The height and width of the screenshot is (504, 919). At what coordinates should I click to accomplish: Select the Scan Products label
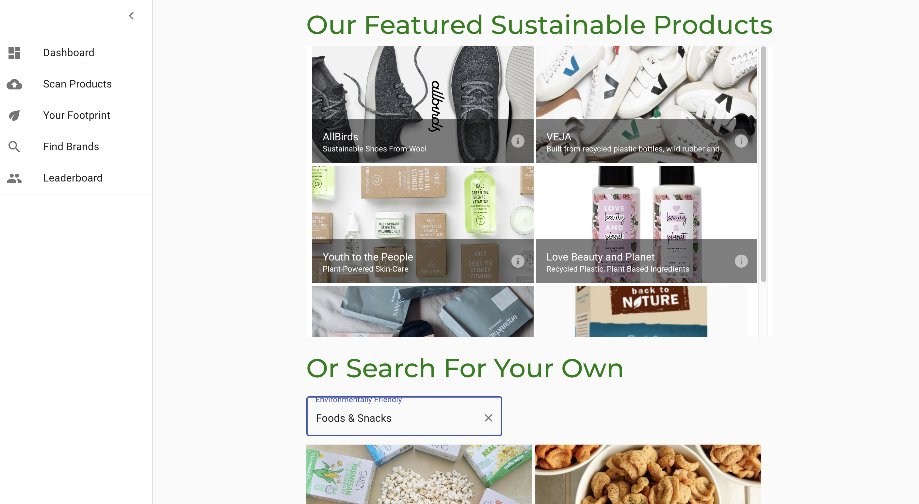[77, 84]
